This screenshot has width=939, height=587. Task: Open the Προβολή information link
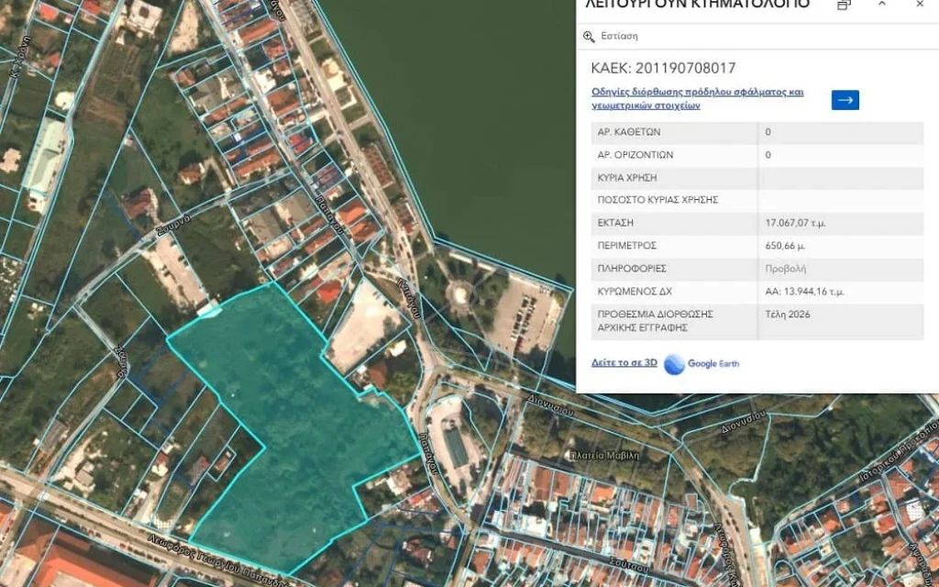(x=786, y=269)
